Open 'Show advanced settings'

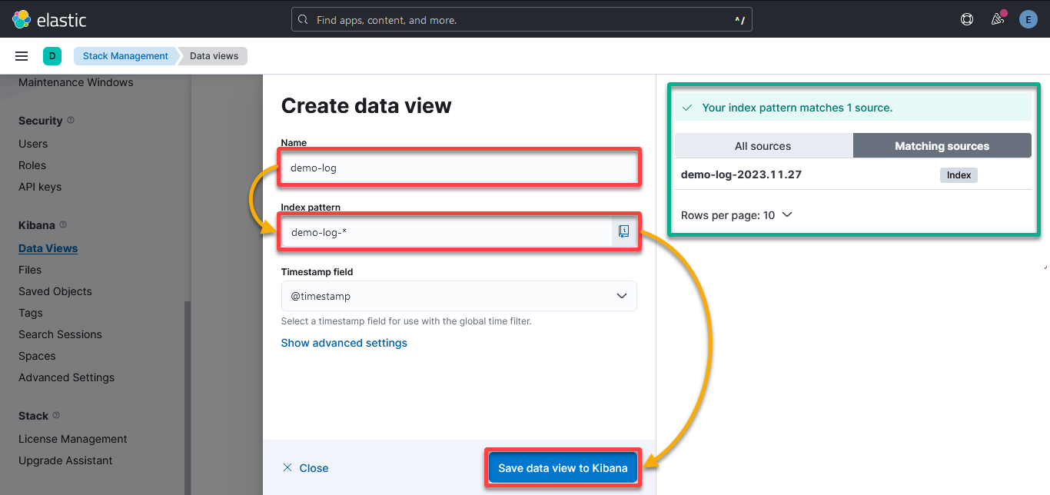pyautogui.click(x=344, y=343)
